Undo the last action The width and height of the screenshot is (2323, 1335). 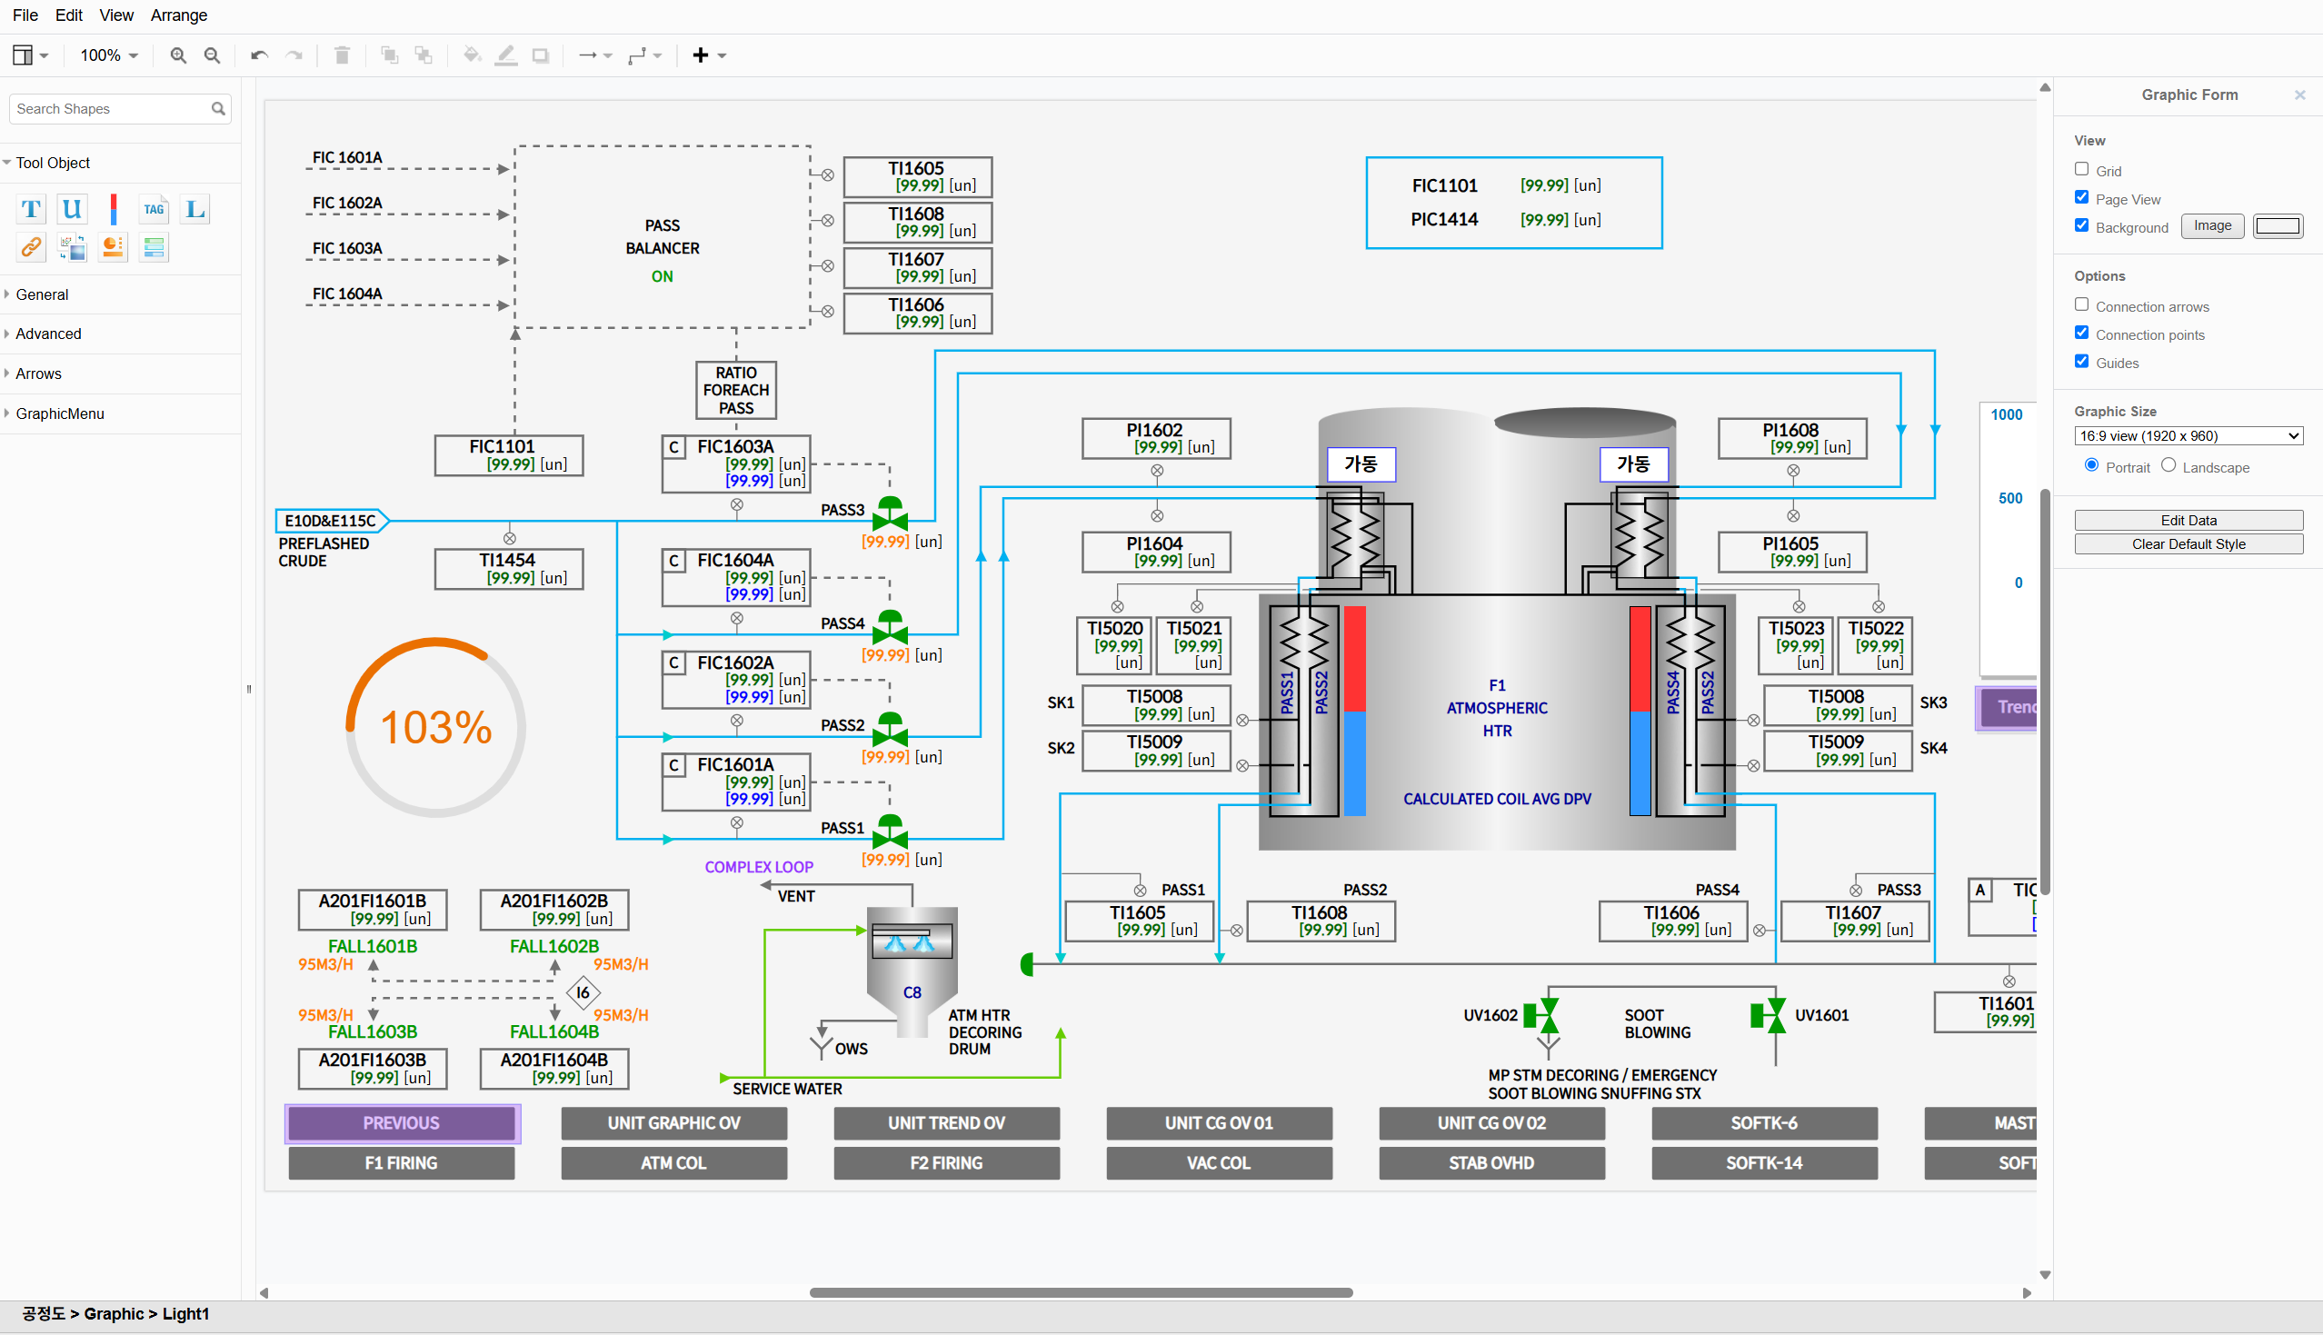pyautogui.click(x=259, y=56)
